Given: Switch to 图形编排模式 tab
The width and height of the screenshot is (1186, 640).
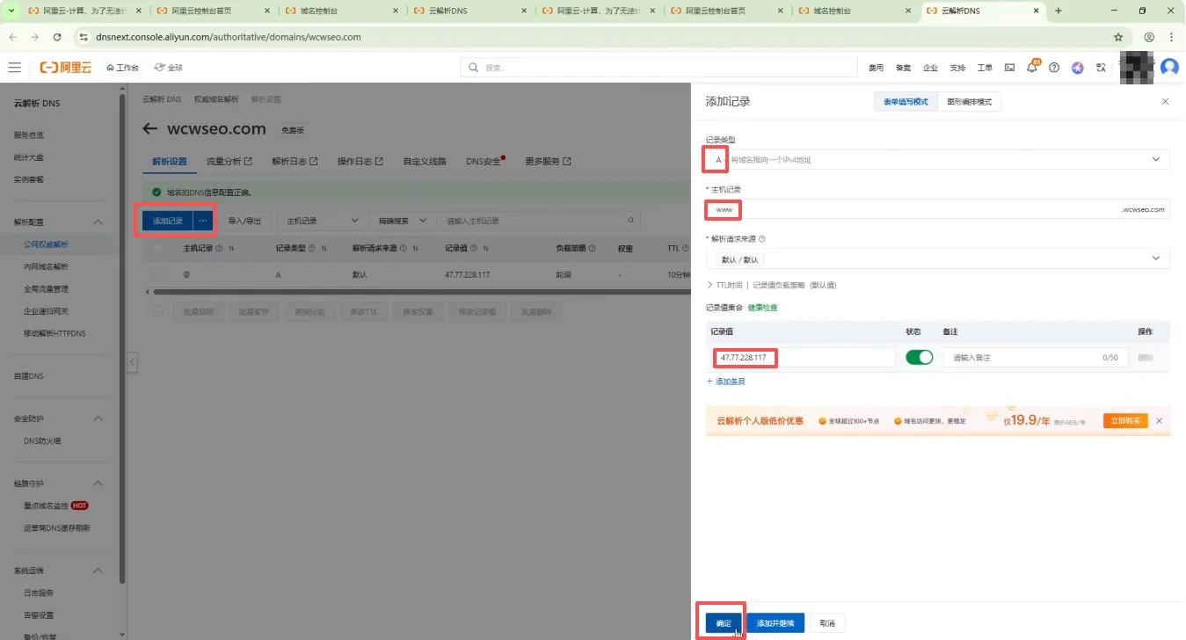Looking at the screenshot, I should click(969, 102).
